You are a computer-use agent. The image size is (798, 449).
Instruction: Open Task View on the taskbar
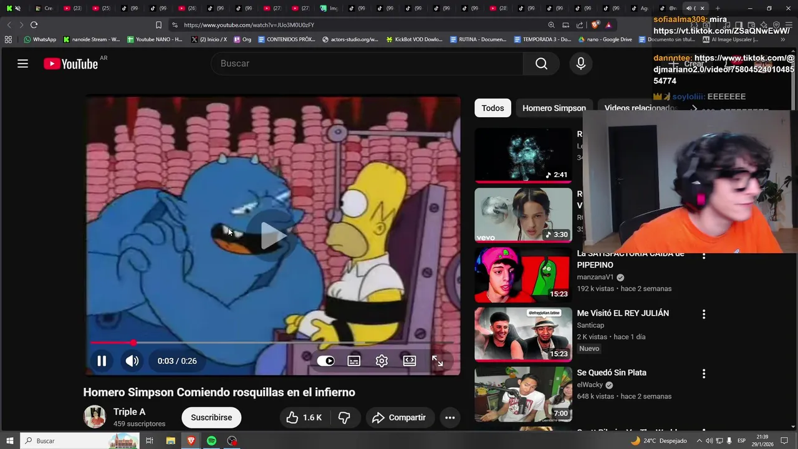150,441
